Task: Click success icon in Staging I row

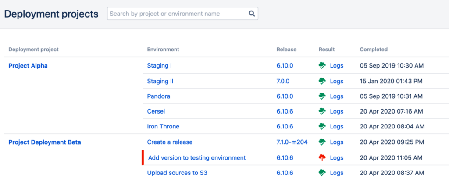Action: (x=322, y=65)
